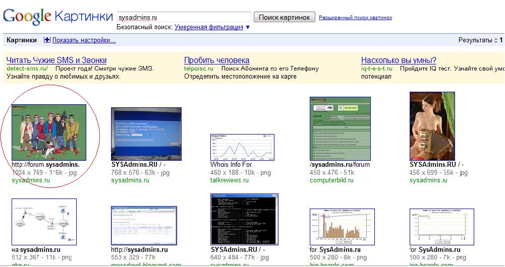Click the Поиск картинок button
Screen dimensions: 505x267
[x=285, y=17]
